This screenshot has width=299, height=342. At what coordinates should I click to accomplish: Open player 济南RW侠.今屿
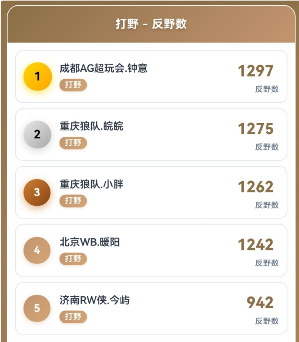pos(95,300)
